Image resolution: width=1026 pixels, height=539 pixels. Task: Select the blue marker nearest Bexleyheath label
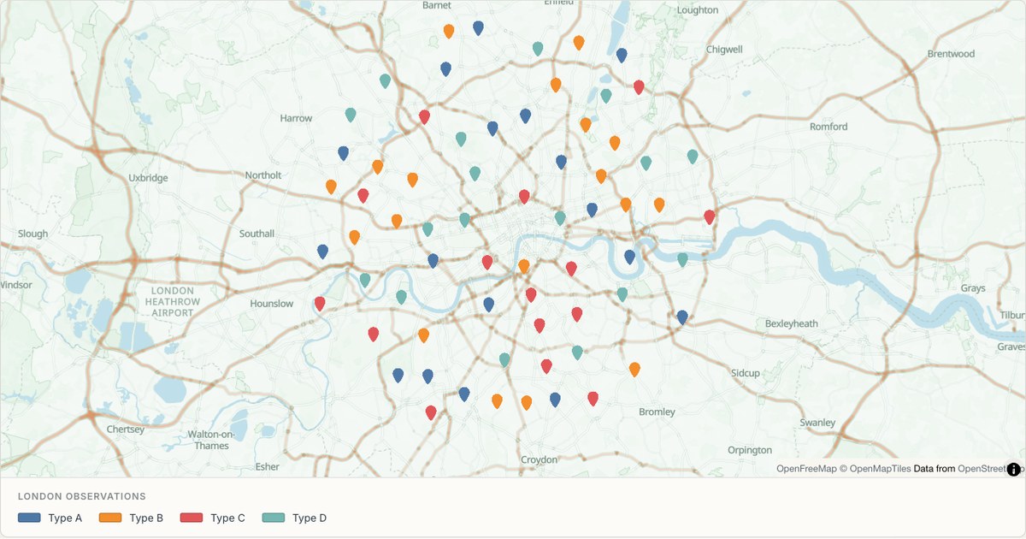(682, 317)
